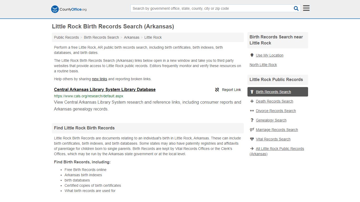The width and height of the screenshot is (360, 202).
Task: Report Link for library database
Action: [x=228, y=90]
